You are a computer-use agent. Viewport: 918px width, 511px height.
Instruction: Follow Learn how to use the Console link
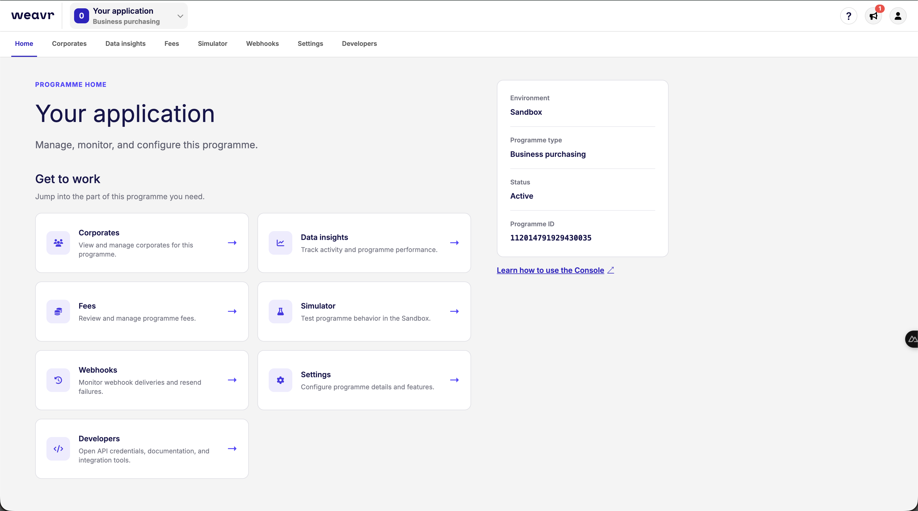click(x=550, y=270)
